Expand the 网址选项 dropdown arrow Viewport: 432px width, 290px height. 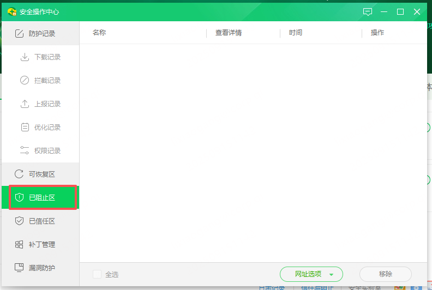[331, 275]
